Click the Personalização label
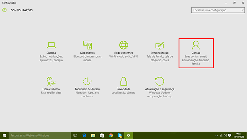247x139 pixels. click(x=160, y=53)
